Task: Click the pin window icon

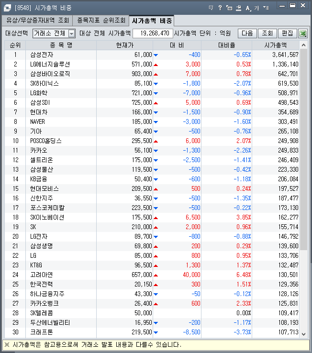Action: [239, 8]
